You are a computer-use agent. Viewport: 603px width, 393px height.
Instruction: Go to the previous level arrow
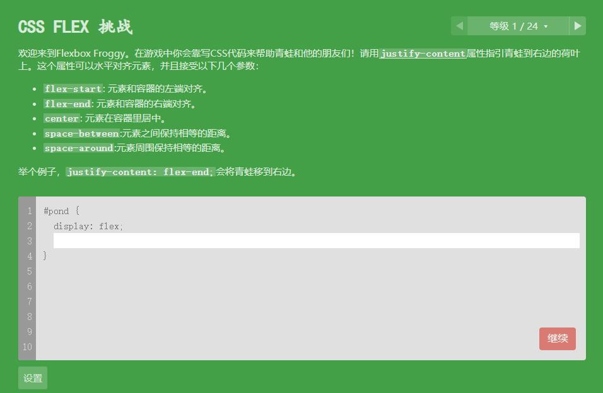[459, 26]
